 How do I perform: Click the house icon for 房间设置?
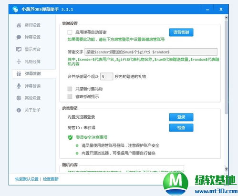pos(19,25)
